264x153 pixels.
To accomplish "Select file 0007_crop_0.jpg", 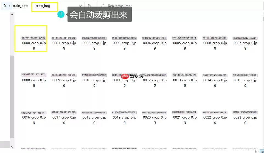I will click(x=245, y=43).
